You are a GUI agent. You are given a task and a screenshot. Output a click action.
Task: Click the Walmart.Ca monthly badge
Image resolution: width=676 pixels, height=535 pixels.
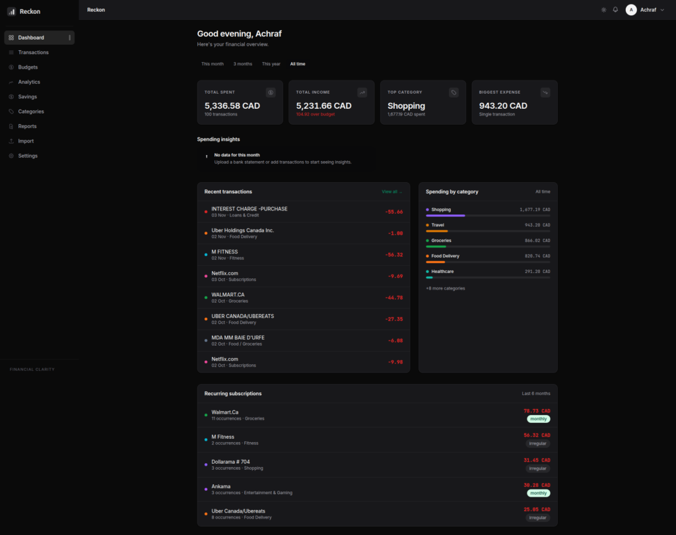(539, 419)
